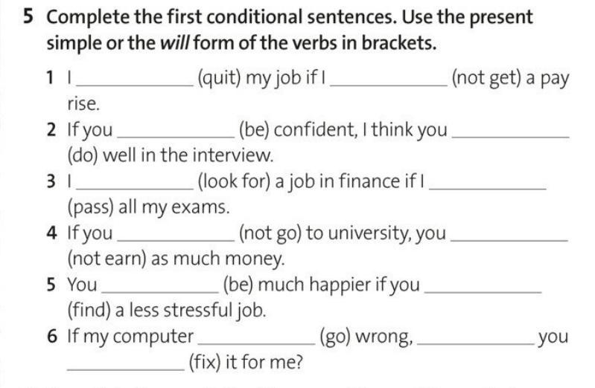Click the blank before "(not go) to university"
595x388 pixels.
point(176,236)
